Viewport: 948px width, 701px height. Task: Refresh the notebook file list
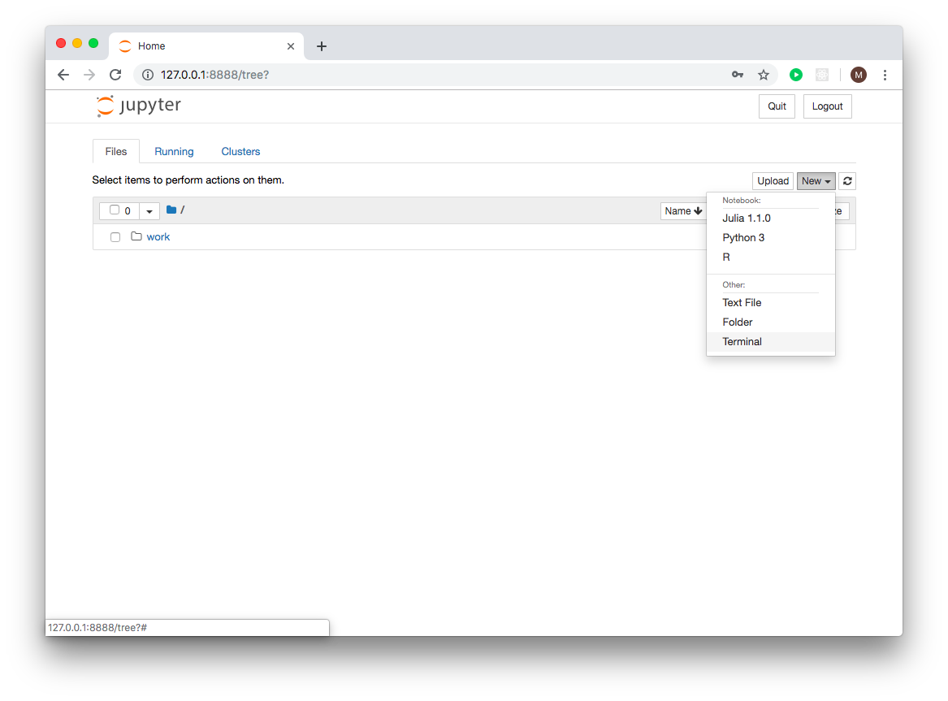(847, 180)
